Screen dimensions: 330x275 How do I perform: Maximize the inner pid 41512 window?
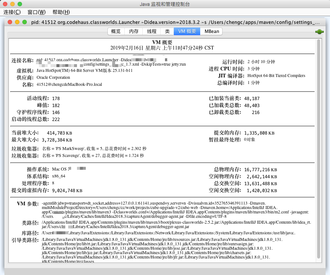25,22
